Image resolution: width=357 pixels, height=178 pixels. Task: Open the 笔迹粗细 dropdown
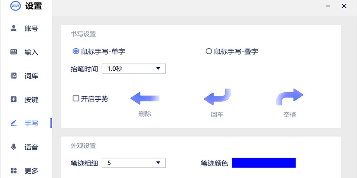134,163
